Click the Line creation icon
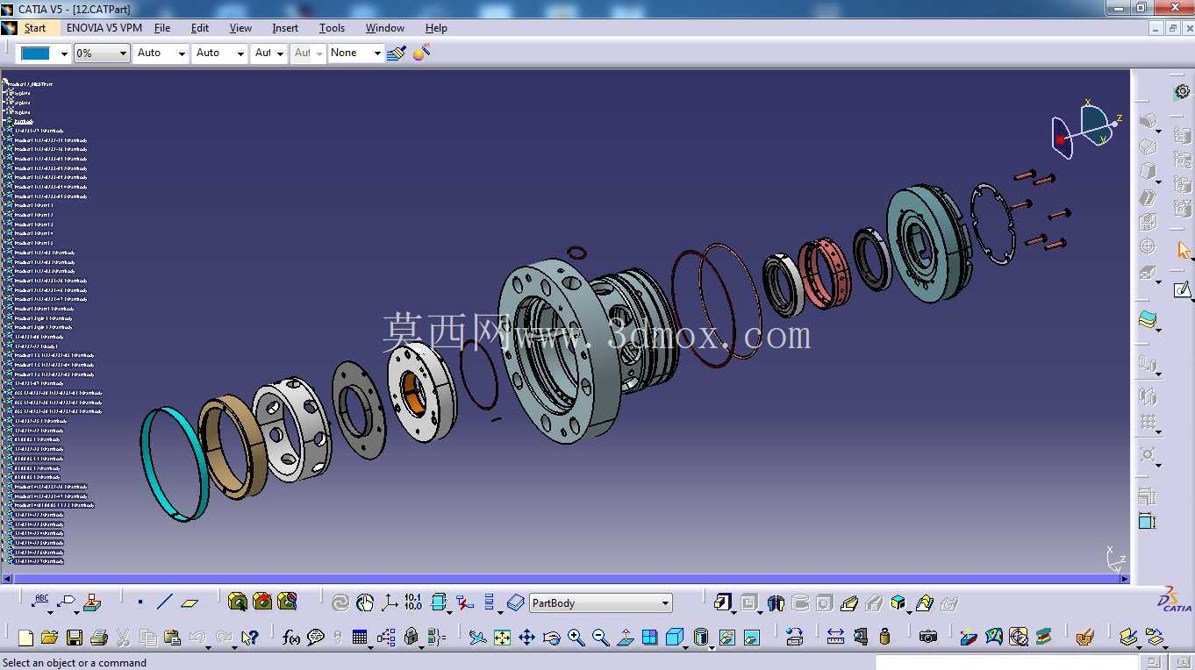The height and width of the screenshot is (670, 1195). 165,602
